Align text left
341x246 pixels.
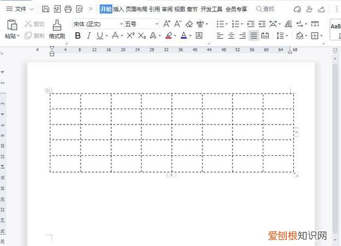[x=220, y=36]
